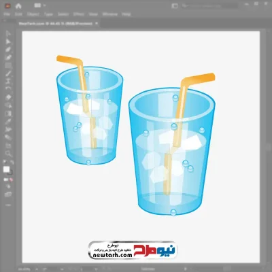Open the arrange documents dropdown

tap(40, 5)
